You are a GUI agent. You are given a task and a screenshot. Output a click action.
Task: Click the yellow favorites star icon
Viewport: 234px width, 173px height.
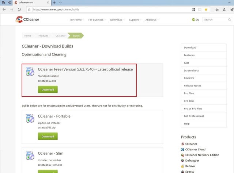(x=206, y=9)
